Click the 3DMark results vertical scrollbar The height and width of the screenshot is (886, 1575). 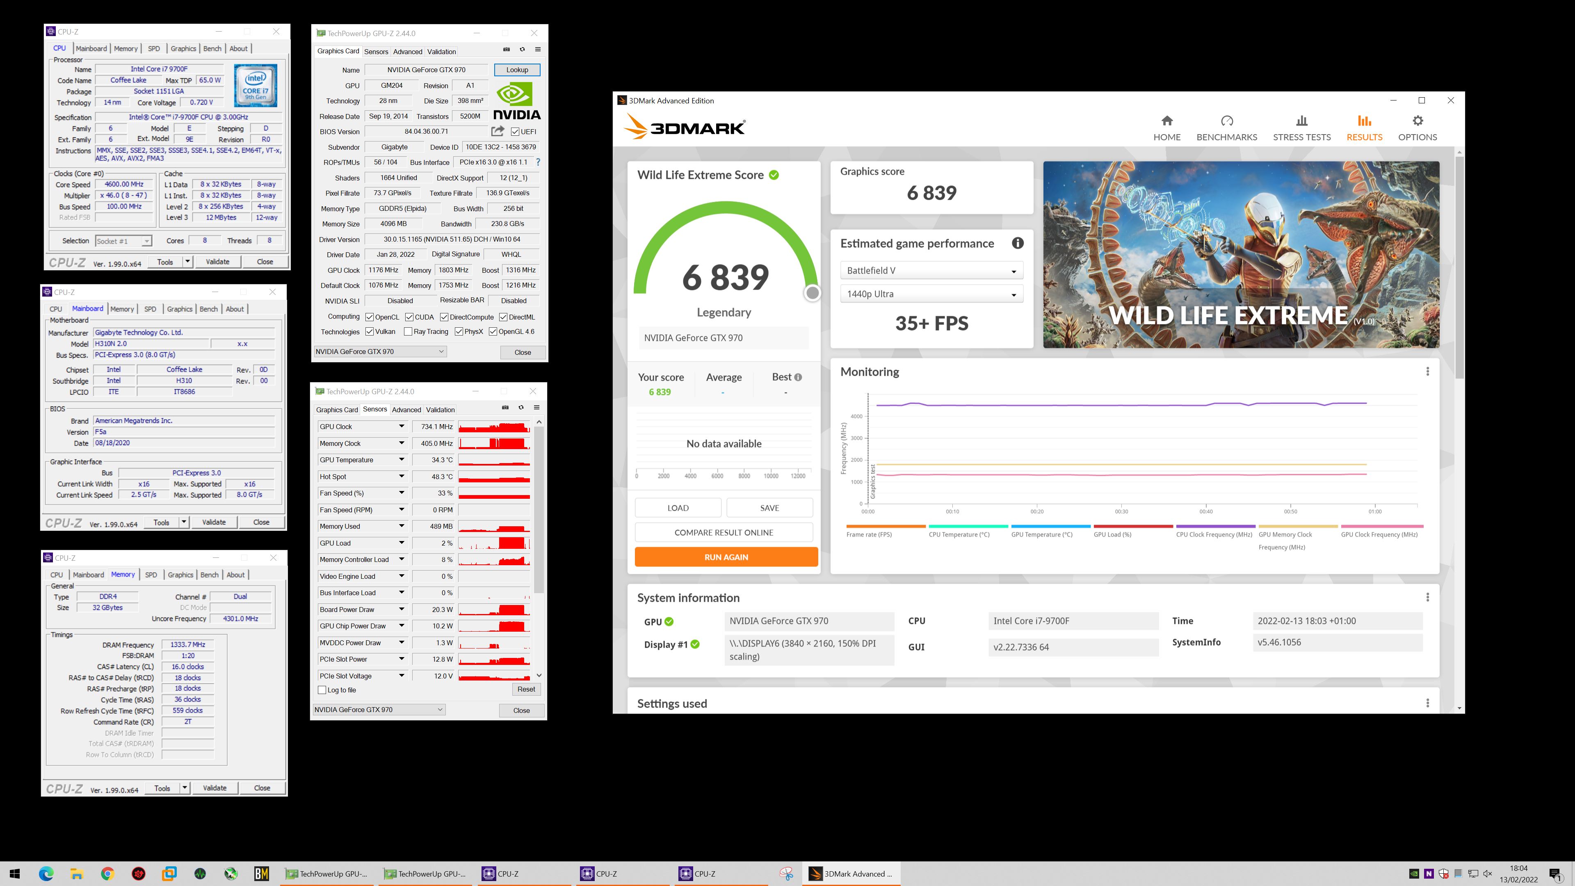(1459, 267)
